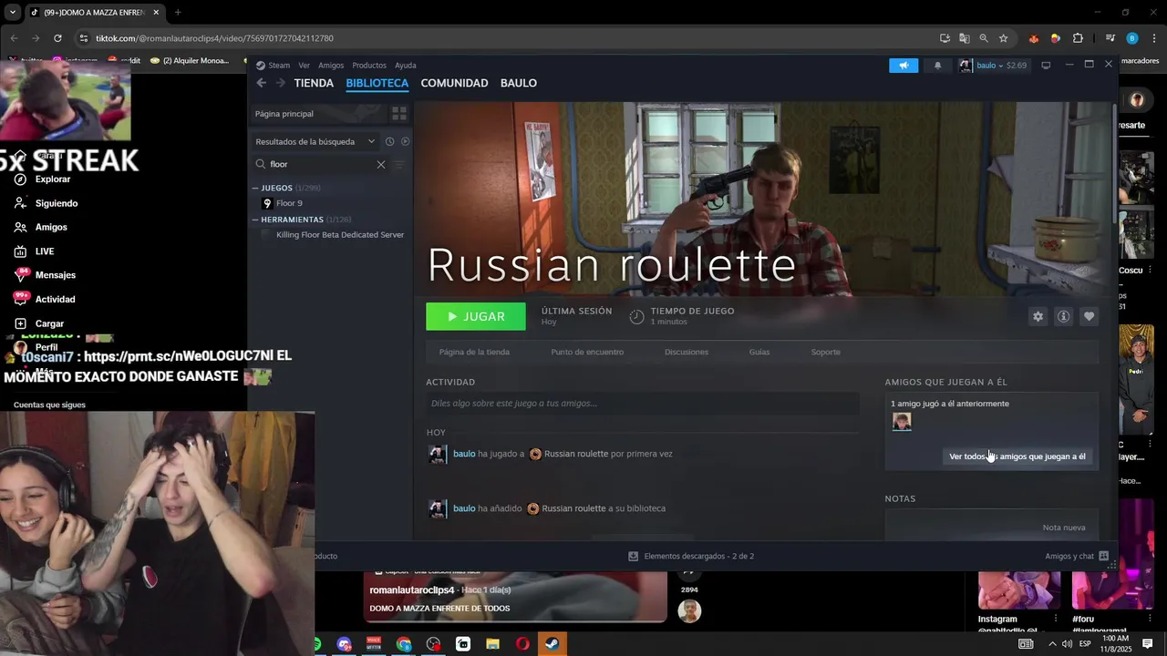Viewport: 1167px width, 656px height.
Task: Open downloads icon in Steam bottom bar
Action: 633,556
